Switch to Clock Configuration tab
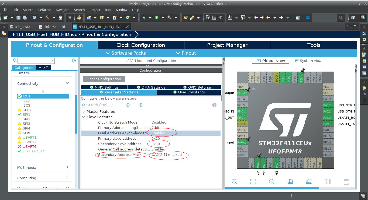Viewport: 368px width, 200px height. pos(141,45)
